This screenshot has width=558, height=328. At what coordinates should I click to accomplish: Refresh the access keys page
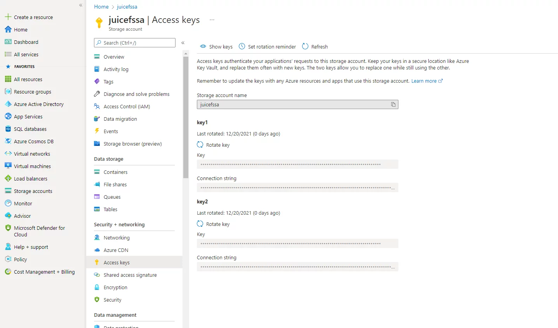pos(315,47)
